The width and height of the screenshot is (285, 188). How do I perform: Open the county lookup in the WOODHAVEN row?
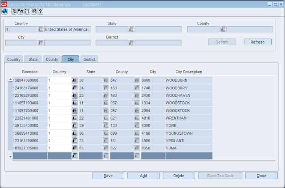(137, 96)
